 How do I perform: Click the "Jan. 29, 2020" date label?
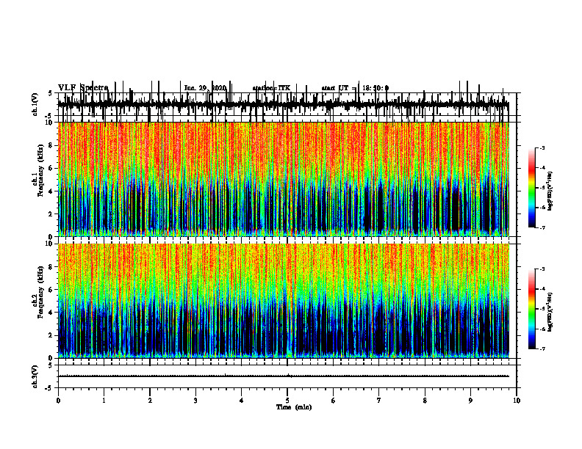click(205, 88)
